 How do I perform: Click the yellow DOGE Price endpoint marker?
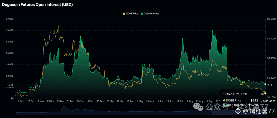265,93
